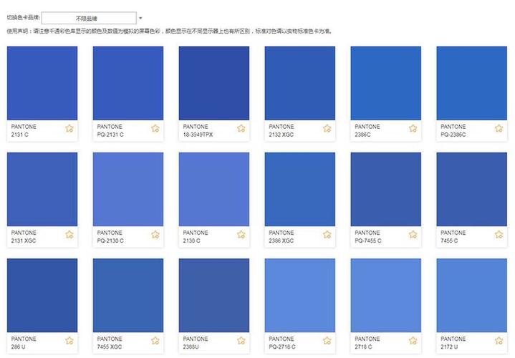Image resolution: width=515 pixels, height=358 pixels.
Task: Select the 2131 XGC color swatch
Action: click(x=42, y=189)
